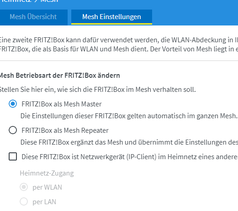238x211 pixels.
Task: Click the Mesh breadcrumb entry
Action: click(49, 1)
